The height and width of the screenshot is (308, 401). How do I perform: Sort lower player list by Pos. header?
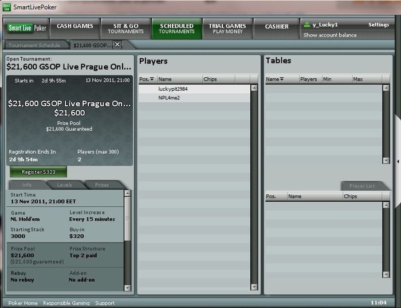pyautogui.click(x=276, y=196)
